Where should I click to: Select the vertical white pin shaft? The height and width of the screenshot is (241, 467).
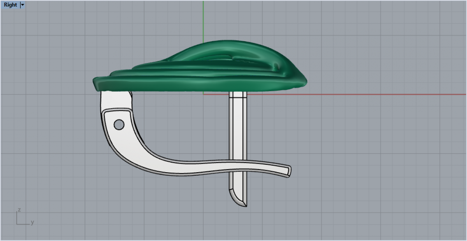pyautogui.click(x=237, y=128)
